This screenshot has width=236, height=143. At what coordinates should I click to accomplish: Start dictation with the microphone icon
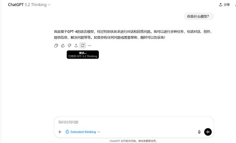point(199,132)
